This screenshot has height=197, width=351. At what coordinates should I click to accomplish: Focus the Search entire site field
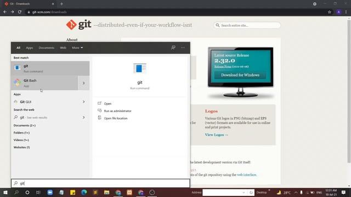pyautogui.click(x=247, y=26)
